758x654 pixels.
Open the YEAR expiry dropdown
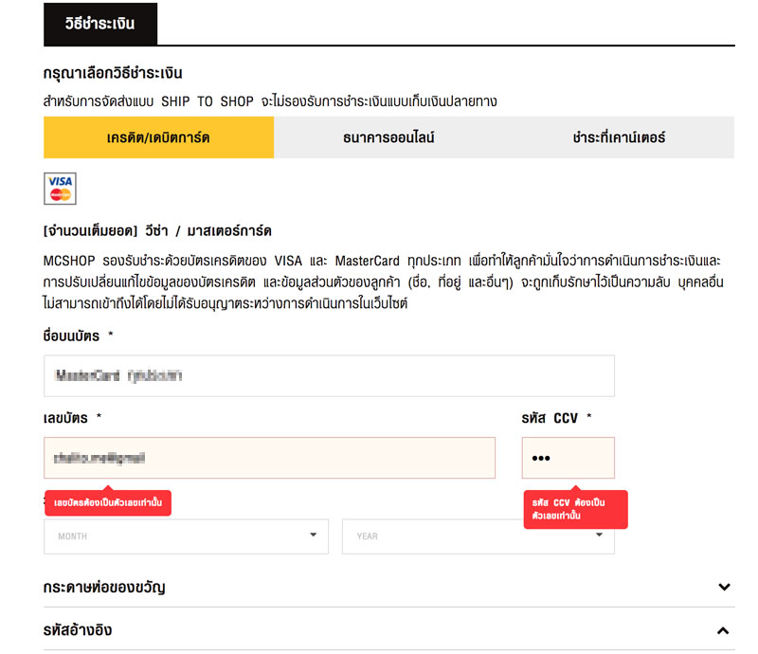click(x=478, y=536)
